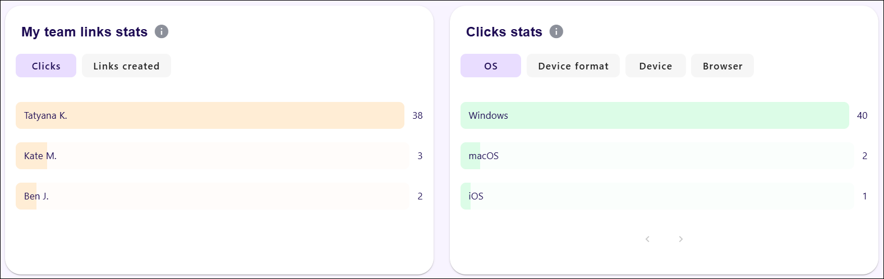Click the Windows count value 40
Viewport: 884px width, 279px height.
point(862,115)
